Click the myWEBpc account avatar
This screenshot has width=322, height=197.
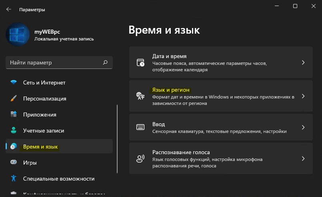tap(18, 34)
